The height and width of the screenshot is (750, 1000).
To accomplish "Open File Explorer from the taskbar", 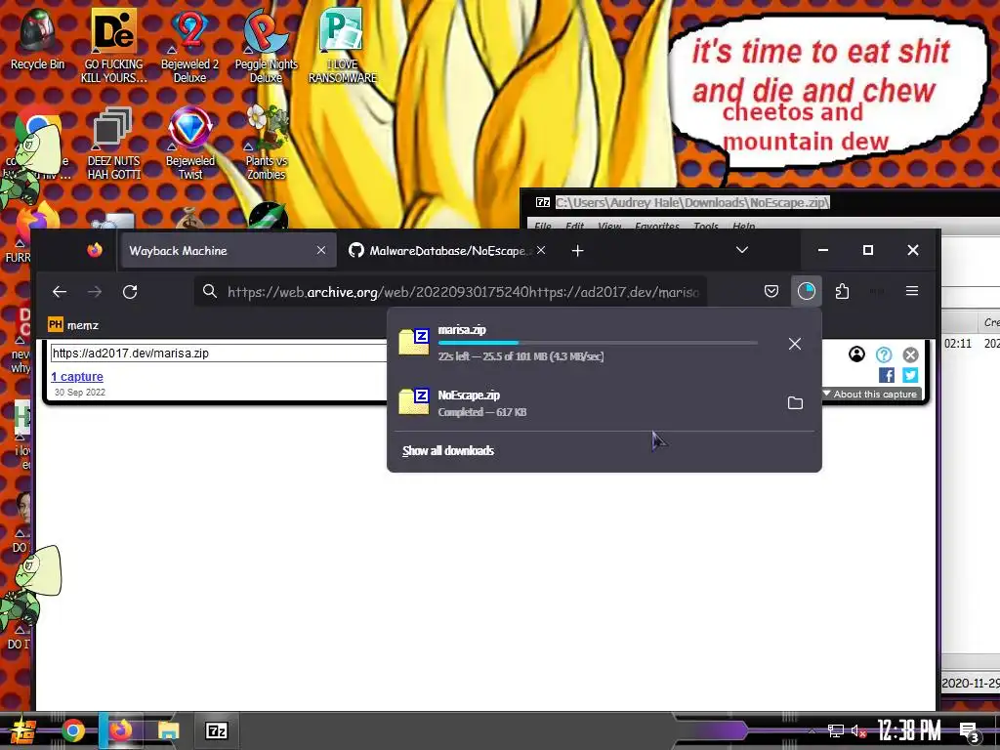I will (168, 730).
